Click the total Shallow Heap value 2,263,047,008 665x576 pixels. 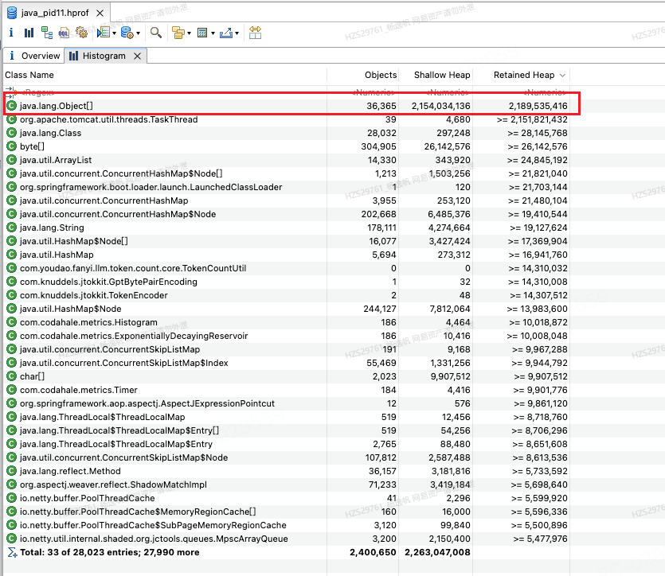(438, 552)
